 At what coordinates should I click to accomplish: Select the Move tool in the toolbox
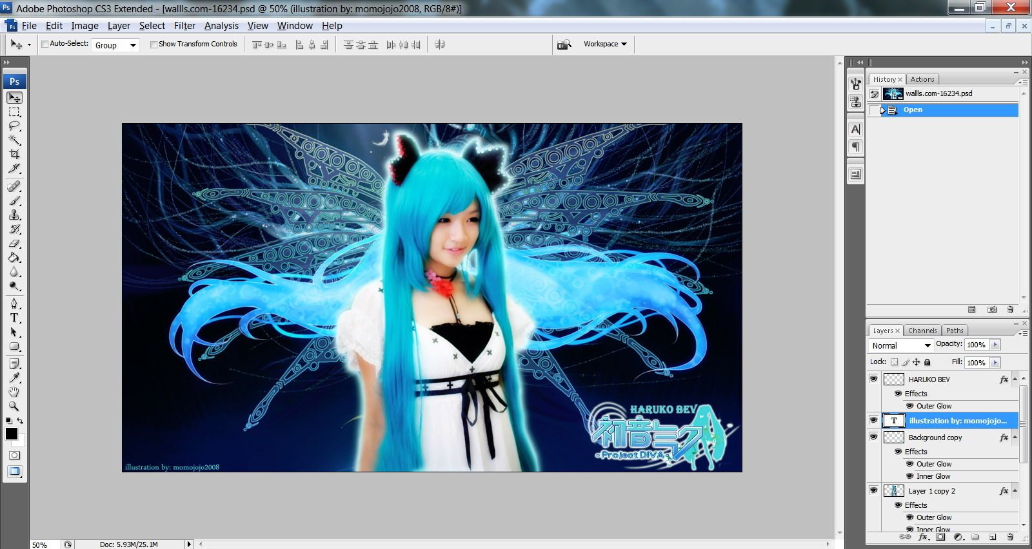(x=14, y=98)
